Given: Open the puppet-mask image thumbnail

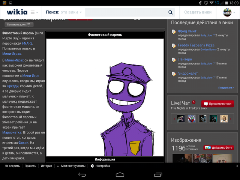Looking at the screenshot, I should coord(222,158).
